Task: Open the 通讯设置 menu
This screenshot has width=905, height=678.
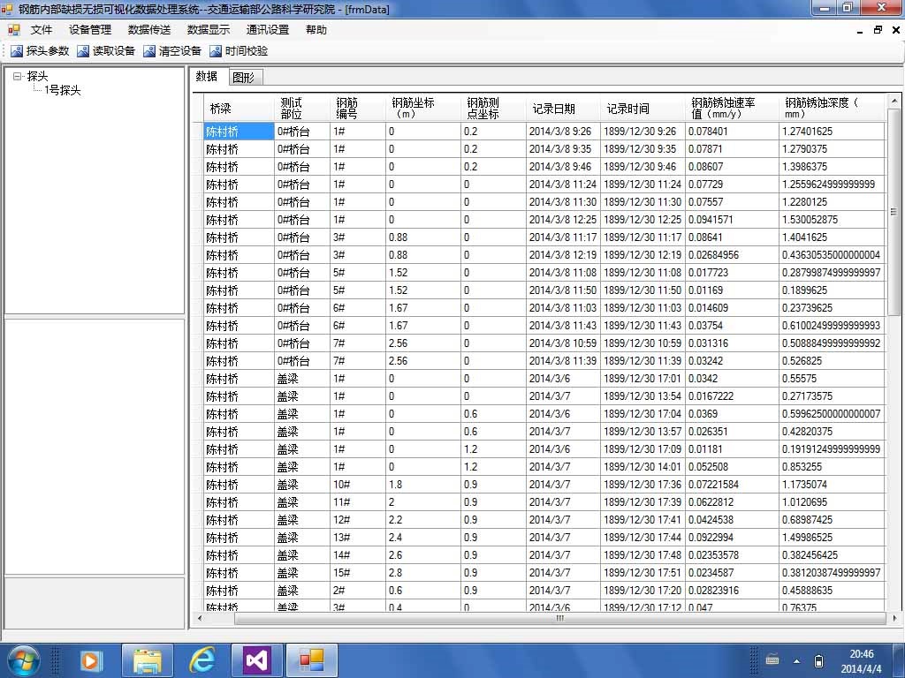Action: click(268, 30)
